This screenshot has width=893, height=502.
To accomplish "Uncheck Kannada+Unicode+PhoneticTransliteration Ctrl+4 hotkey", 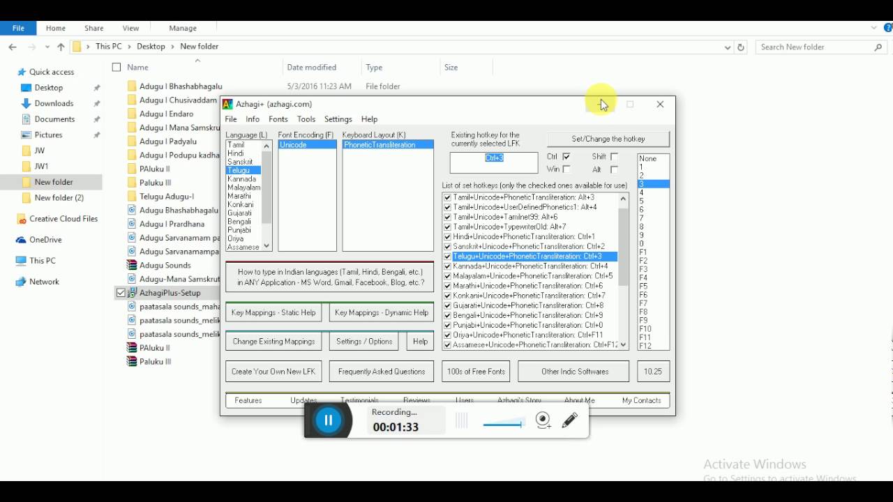I will point(448,266).
